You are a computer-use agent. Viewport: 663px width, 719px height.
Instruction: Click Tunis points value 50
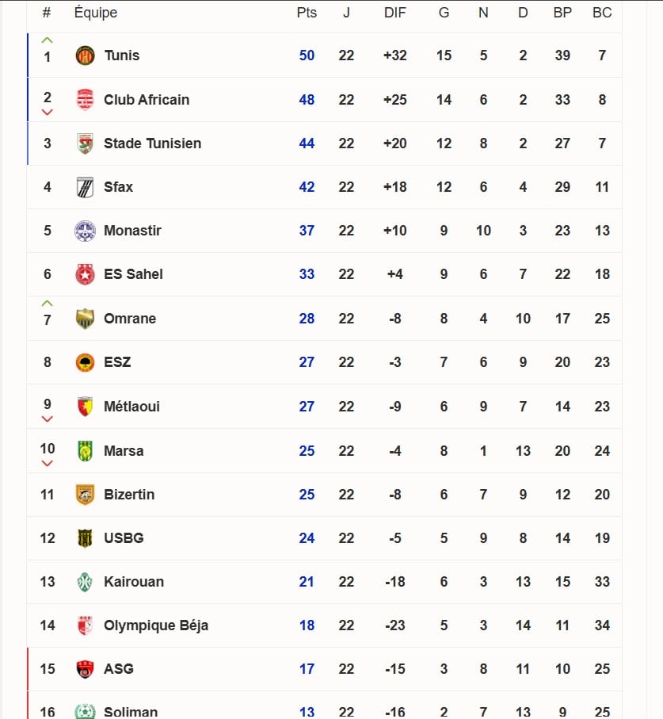pos(307,55)
